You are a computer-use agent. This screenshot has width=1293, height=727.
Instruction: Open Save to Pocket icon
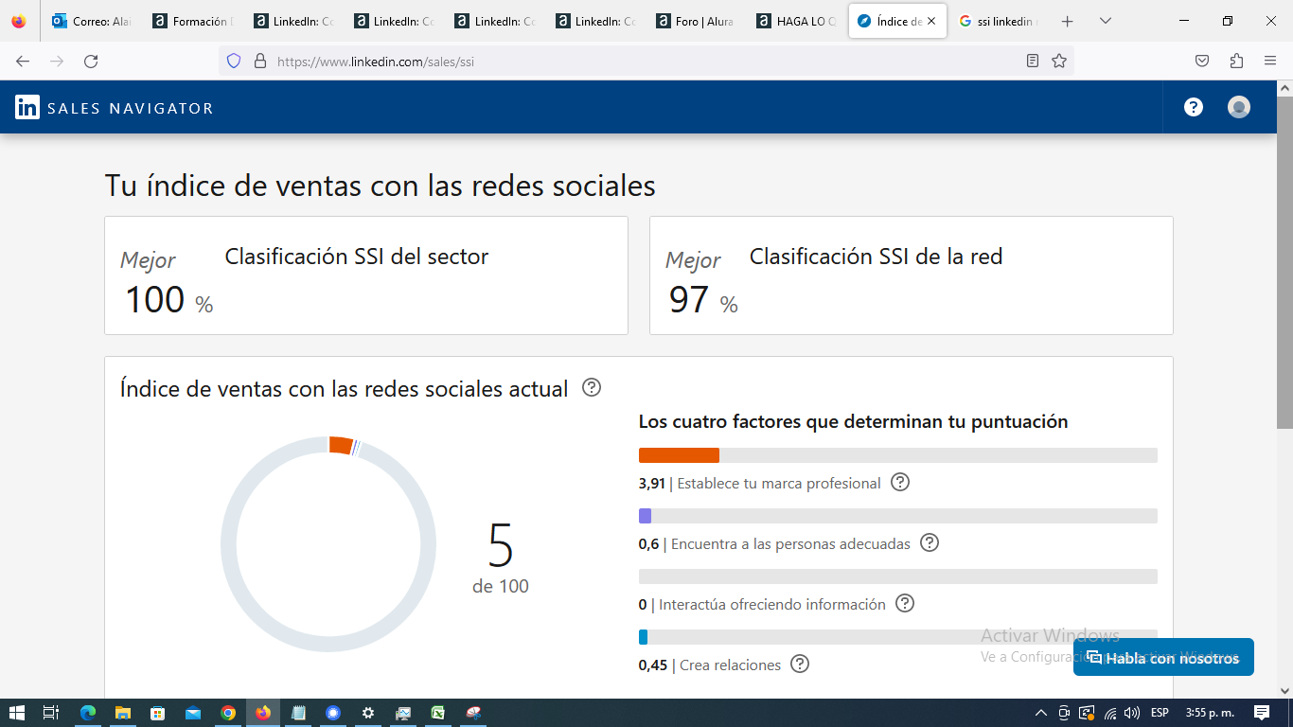tap(1202, 61)
